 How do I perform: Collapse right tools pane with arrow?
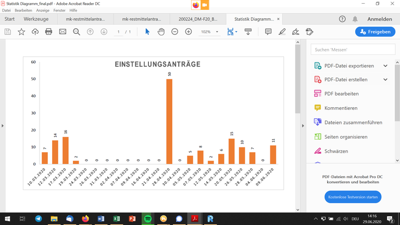304,126
